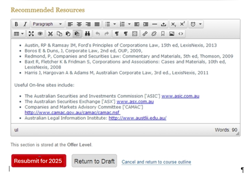Insert or edit an image
Viewport: 248px width, 175px height.
tap(172, 34)
